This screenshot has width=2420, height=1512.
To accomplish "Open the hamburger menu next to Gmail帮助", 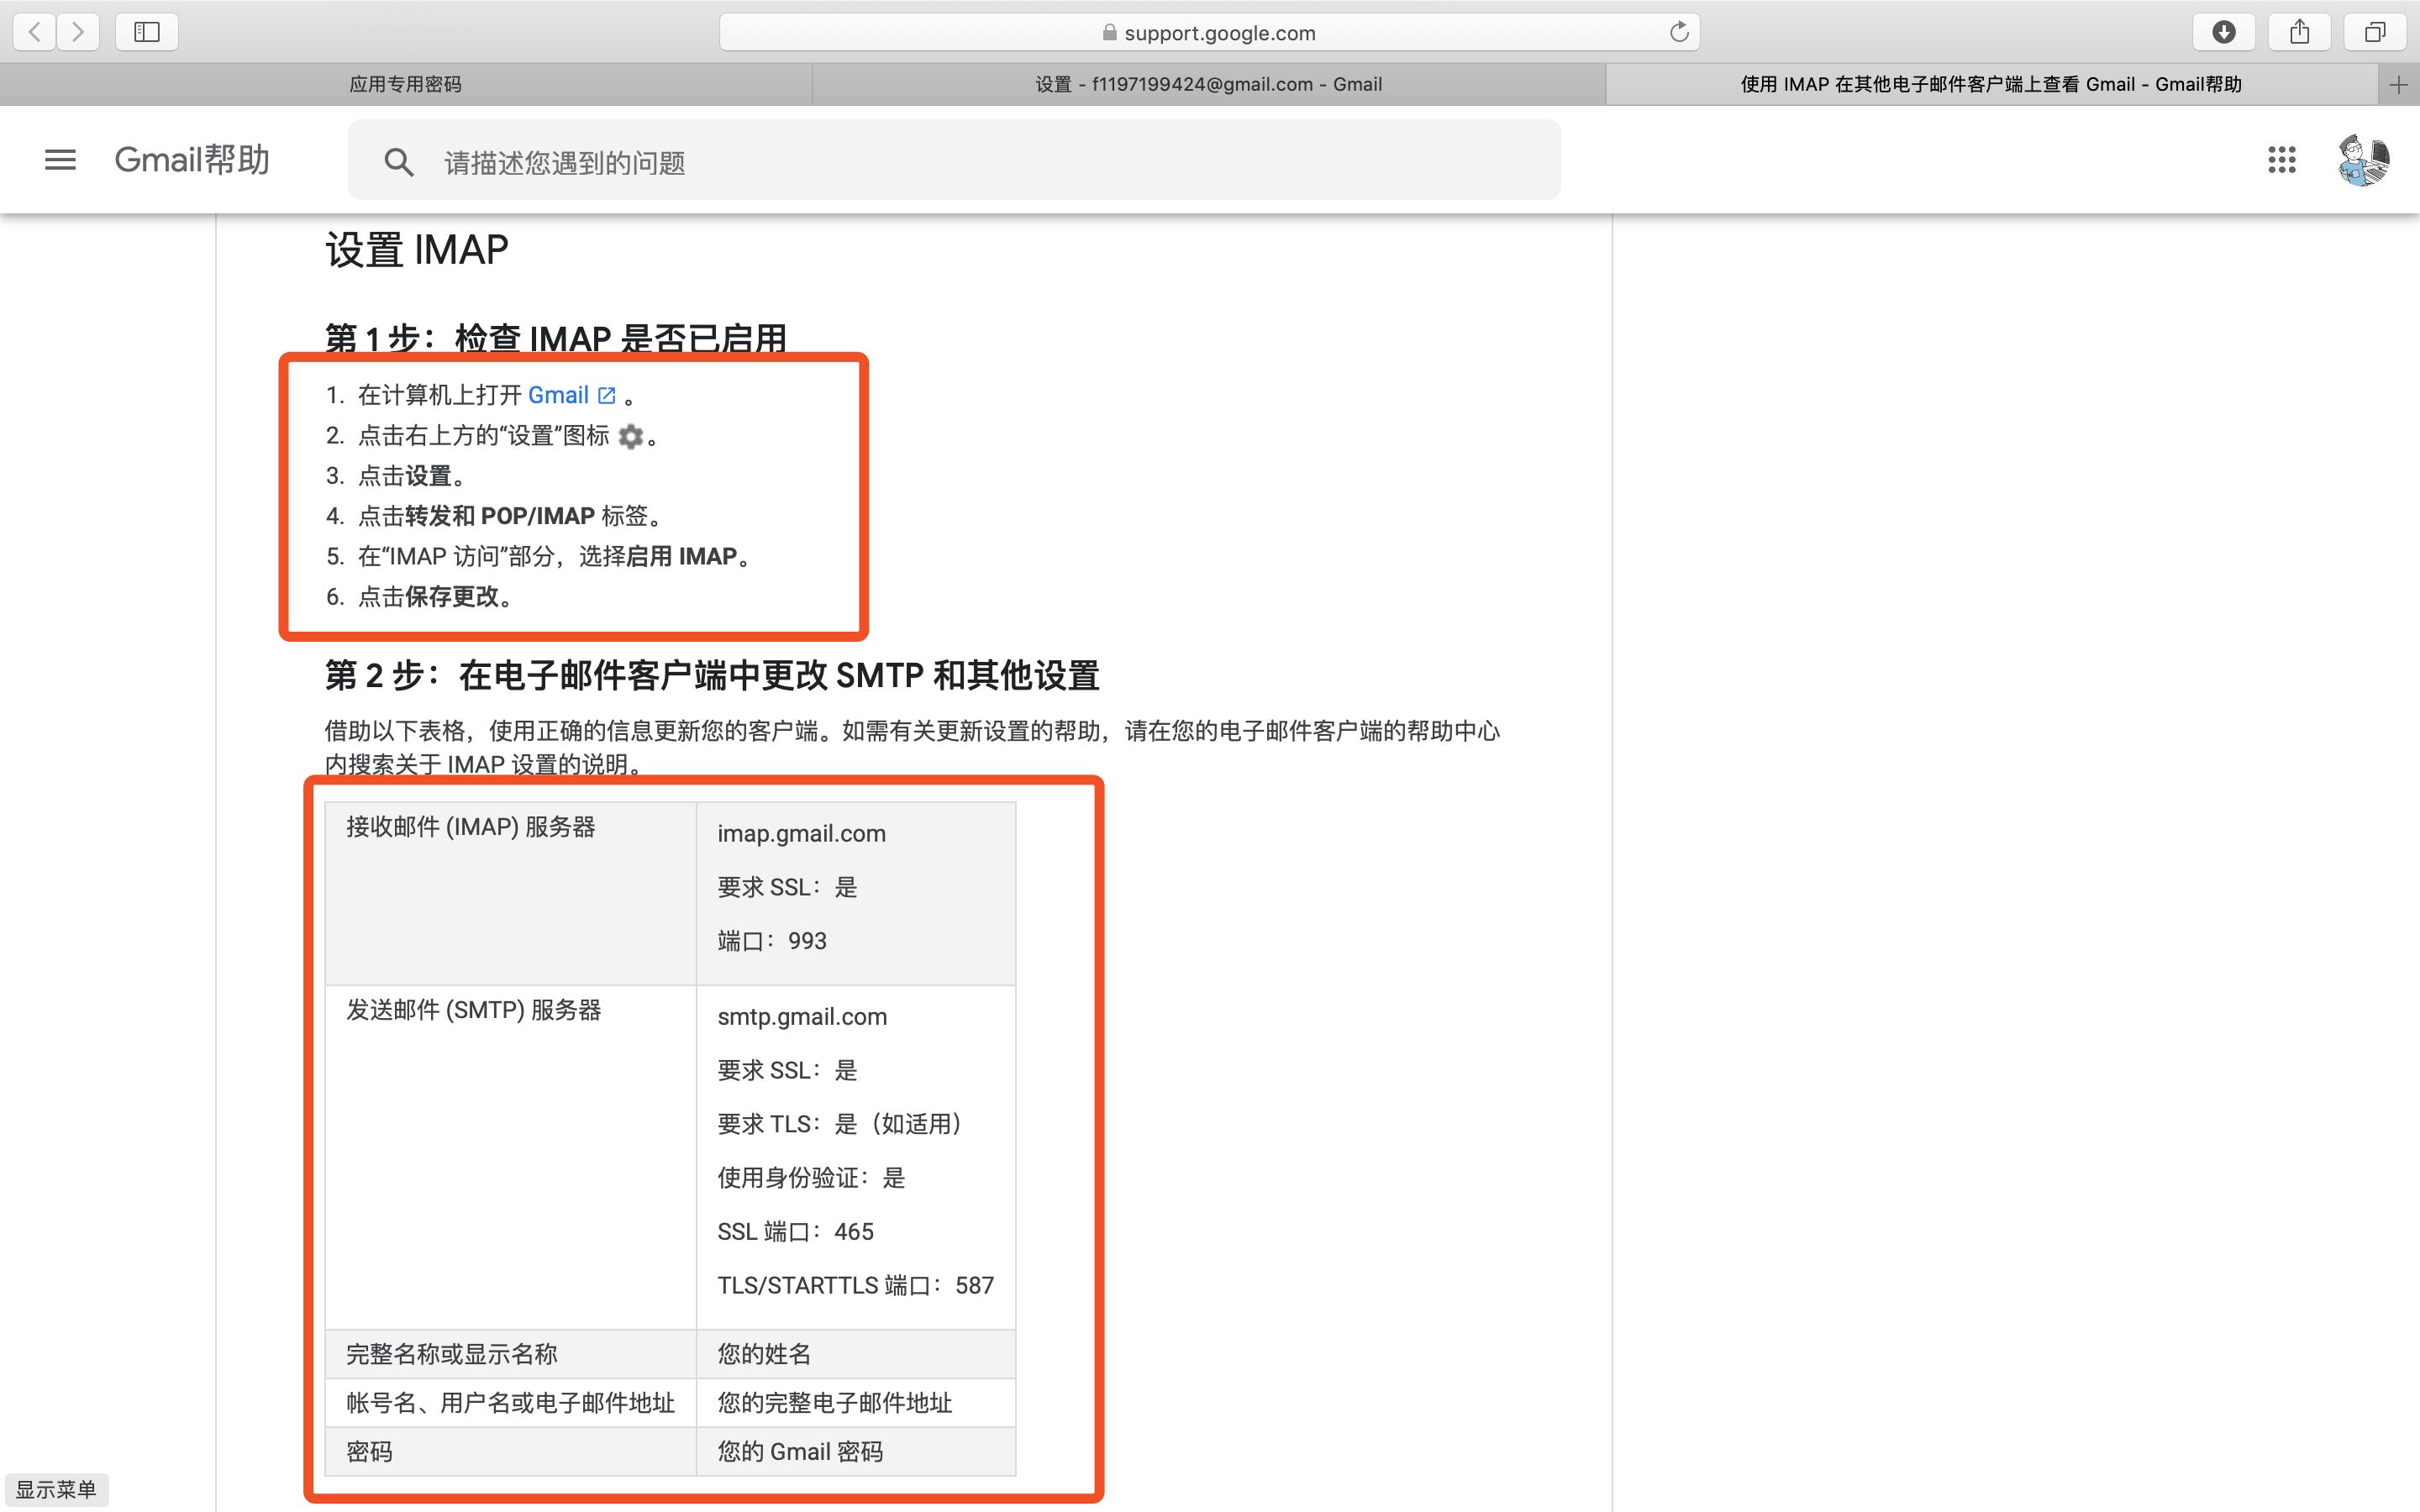I will click(59, 160).
